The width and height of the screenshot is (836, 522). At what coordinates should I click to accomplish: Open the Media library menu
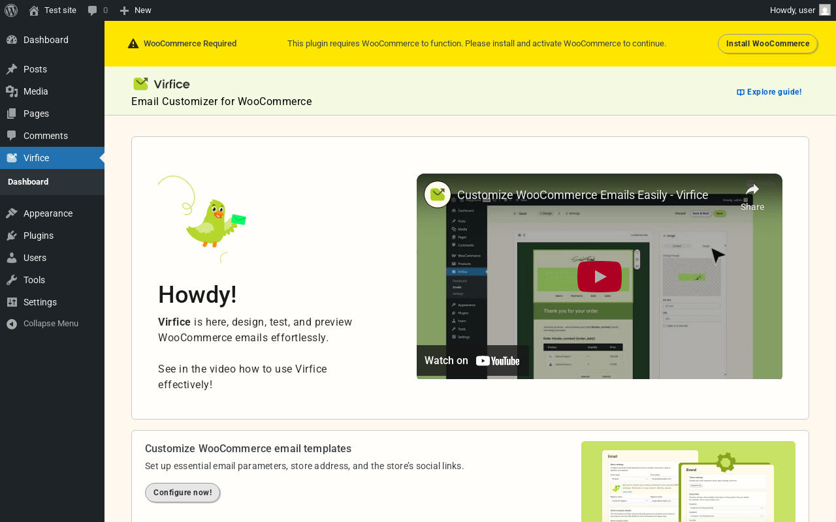36,91
